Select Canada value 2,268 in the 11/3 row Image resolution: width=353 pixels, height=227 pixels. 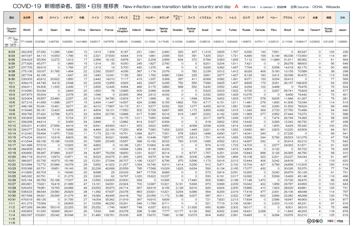pos(261,211)
